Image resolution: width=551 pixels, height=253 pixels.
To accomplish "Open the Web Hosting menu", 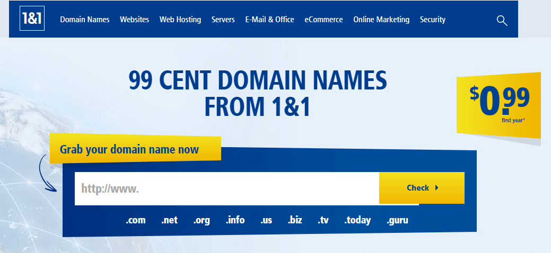I will (180, 20).
